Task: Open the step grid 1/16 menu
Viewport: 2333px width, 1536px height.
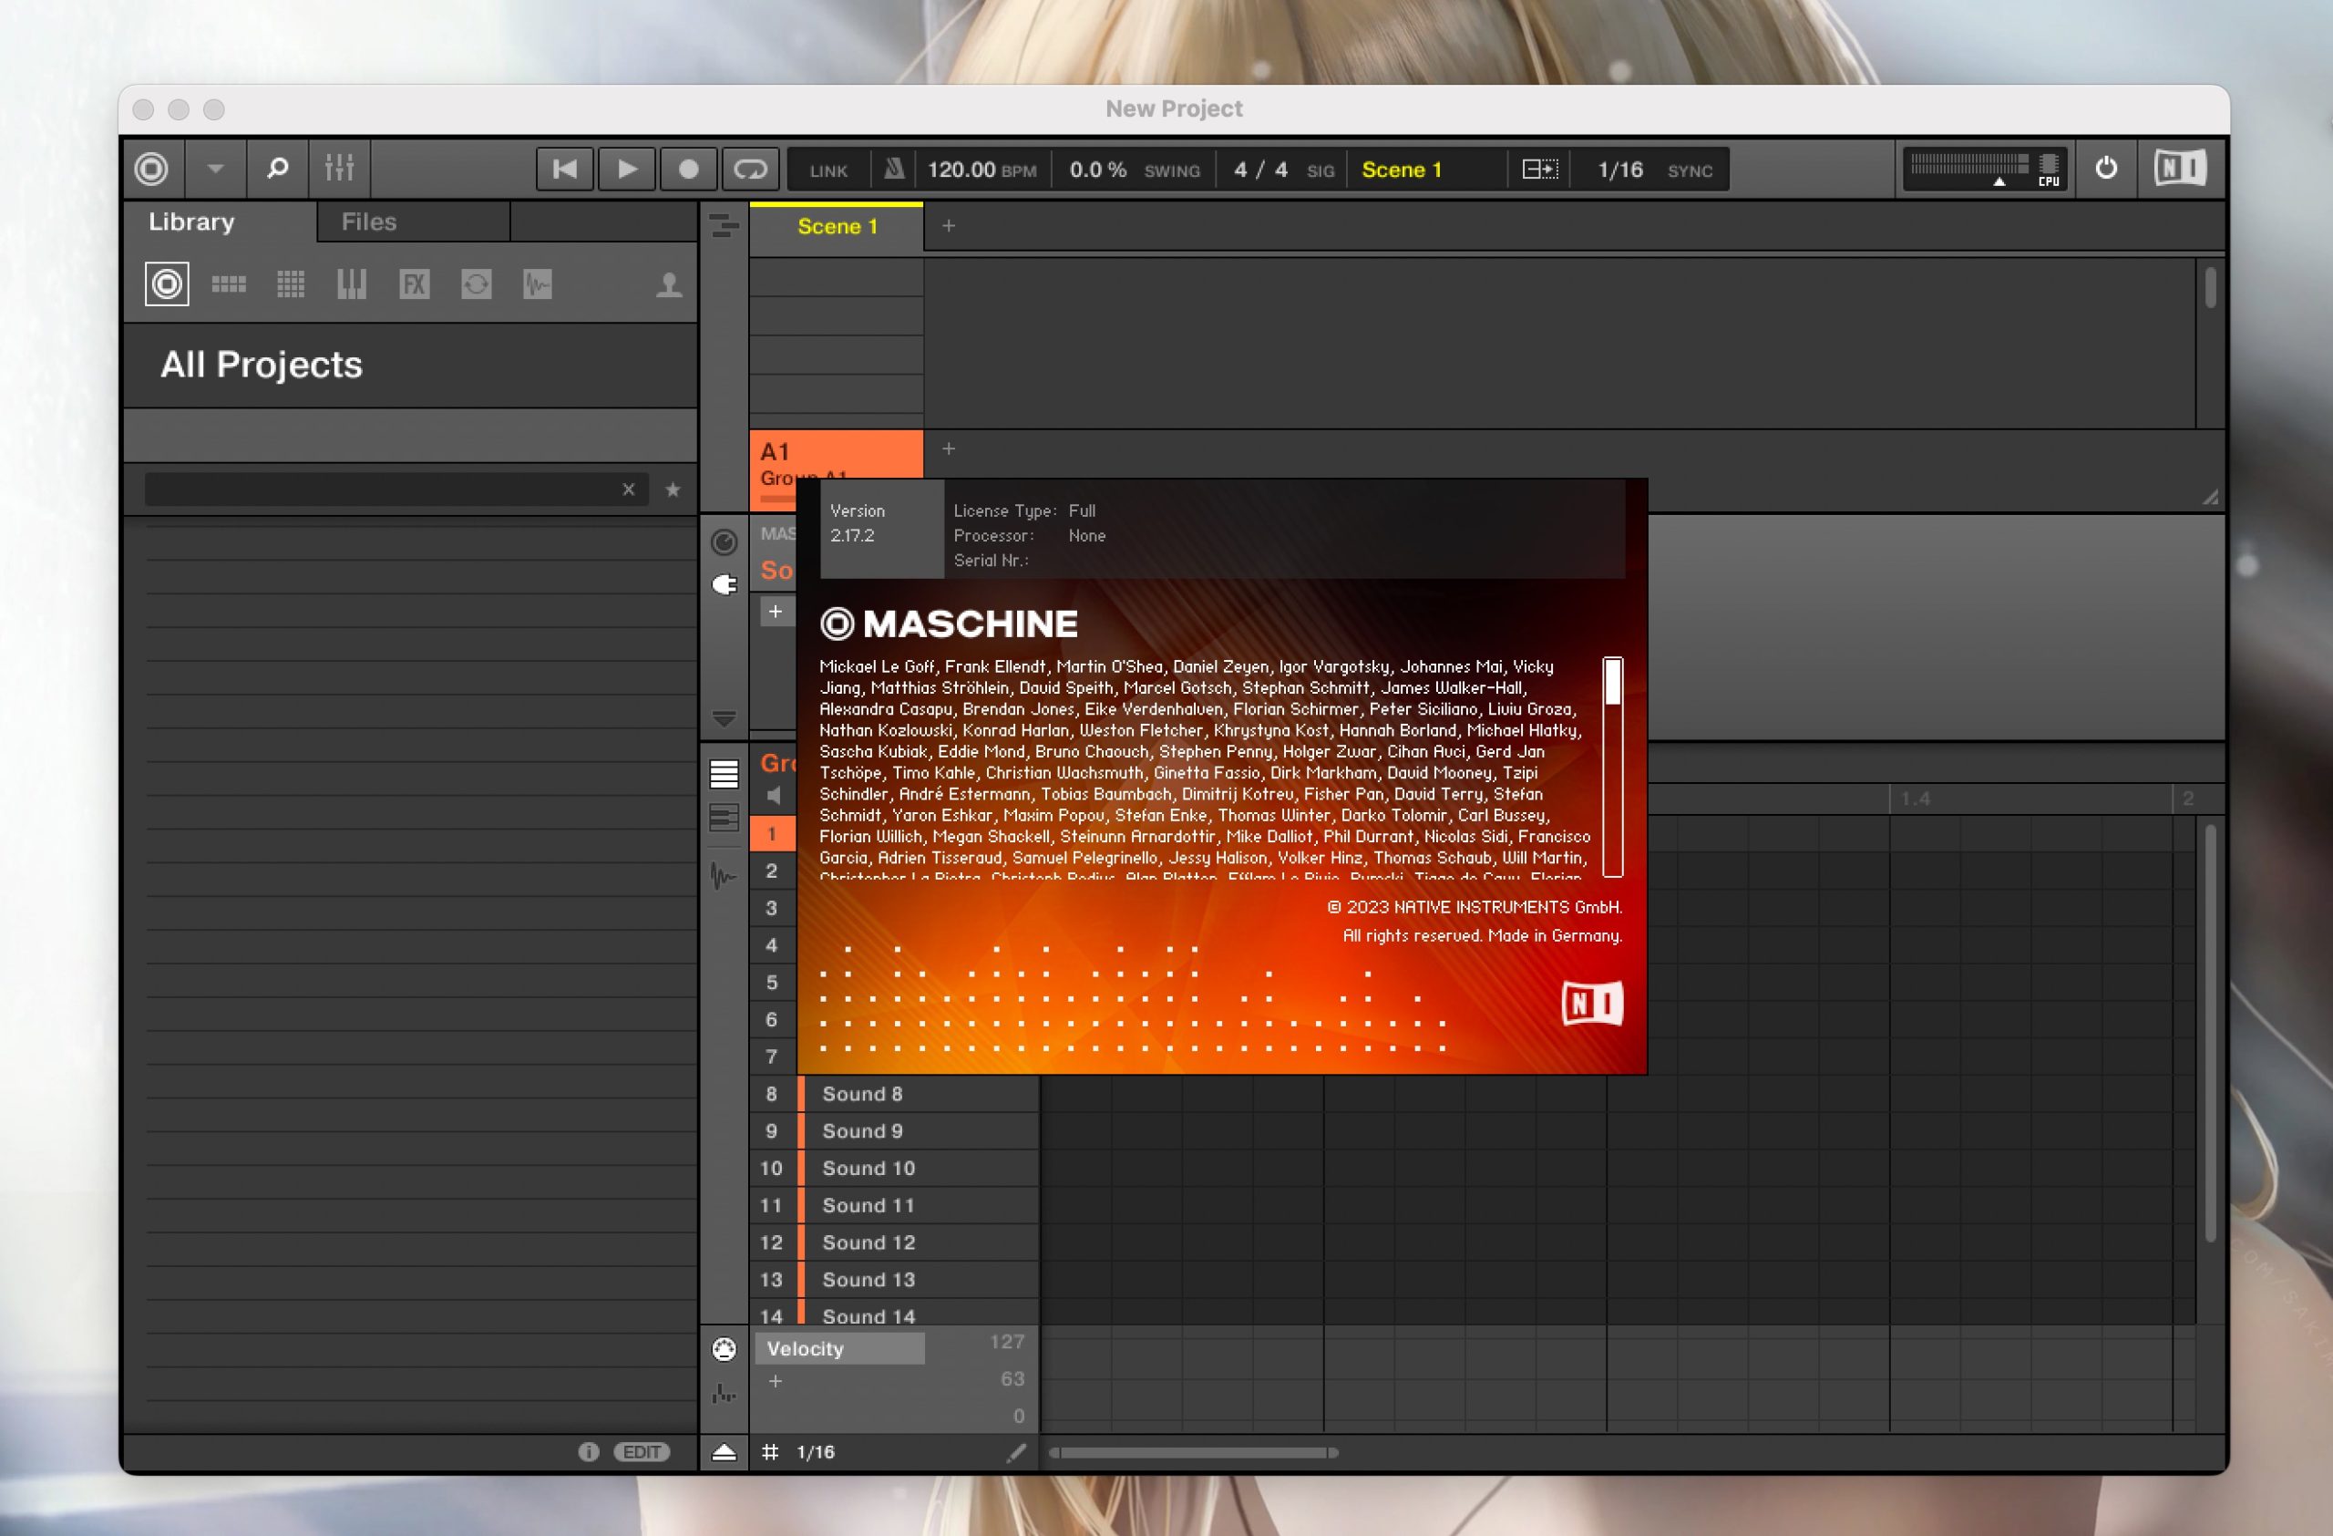Action: (815, 1453)
